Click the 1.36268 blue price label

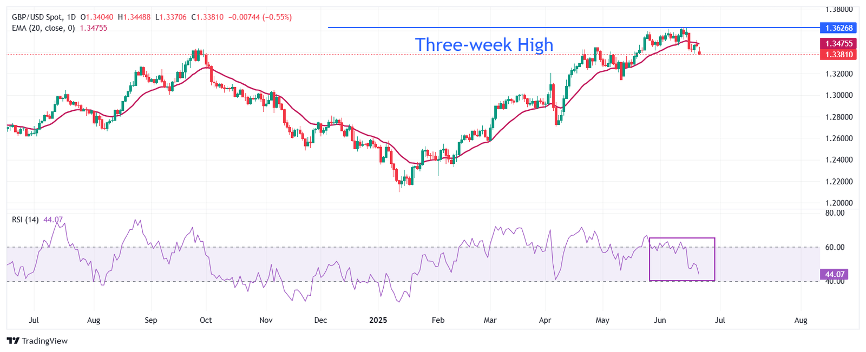coord(838,28)
